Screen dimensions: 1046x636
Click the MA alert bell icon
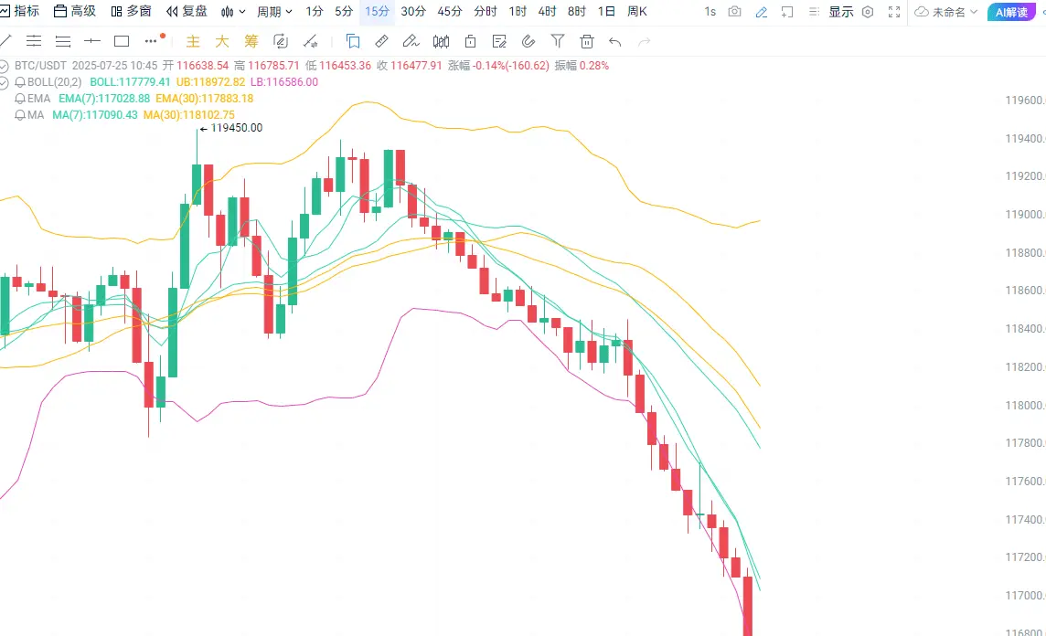(x=20, y=115)
